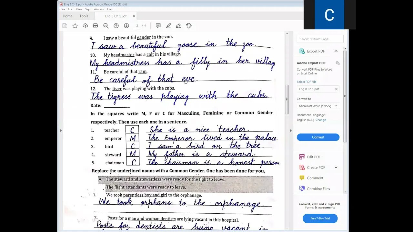The image size is (413, 232).
Task: Expand the left navigation pane arrow
Action: (x=61, y=130)
